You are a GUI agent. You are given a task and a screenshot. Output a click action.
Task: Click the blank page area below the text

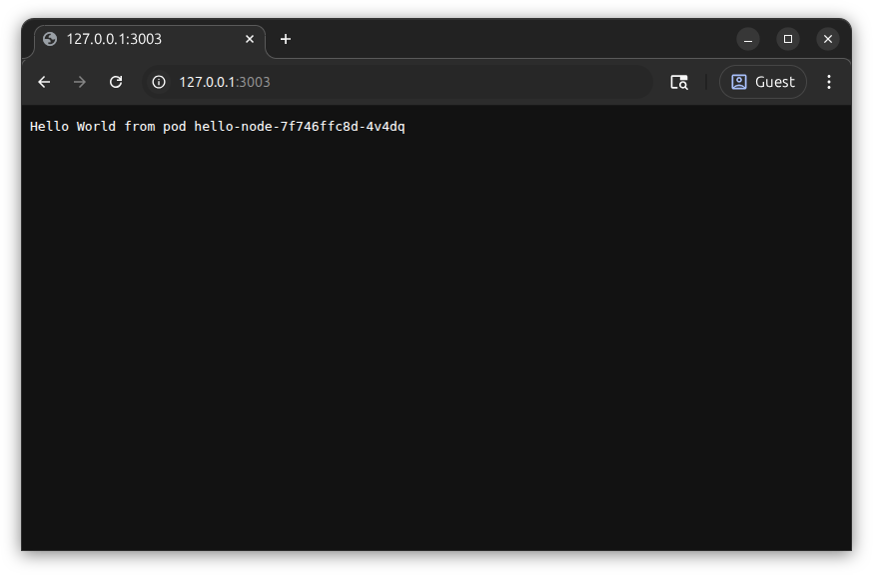tap(436, 339)
